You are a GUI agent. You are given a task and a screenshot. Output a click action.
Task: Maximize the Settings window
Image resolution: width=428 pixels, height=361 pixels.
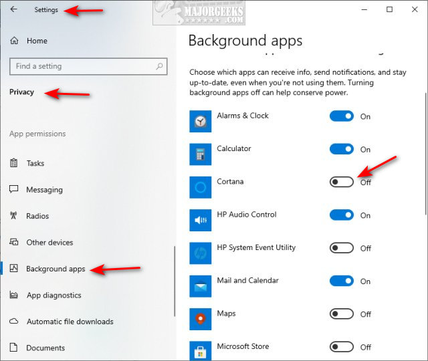pyautogui.click(x=389, y=9)
